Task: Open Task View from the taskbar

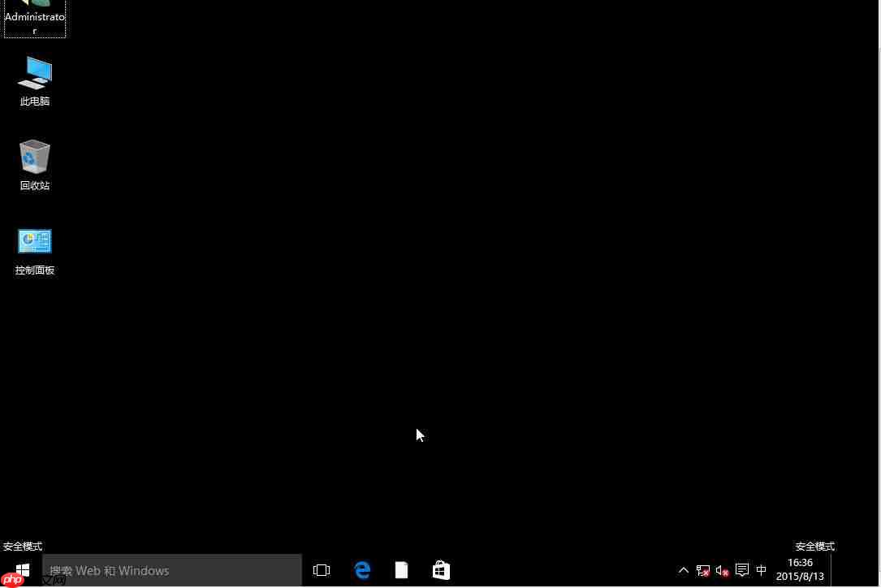Action: 322,570
